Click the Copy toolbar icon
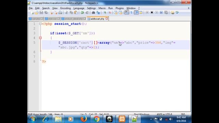This screenshot has width=219, height=123. [71, 13]
